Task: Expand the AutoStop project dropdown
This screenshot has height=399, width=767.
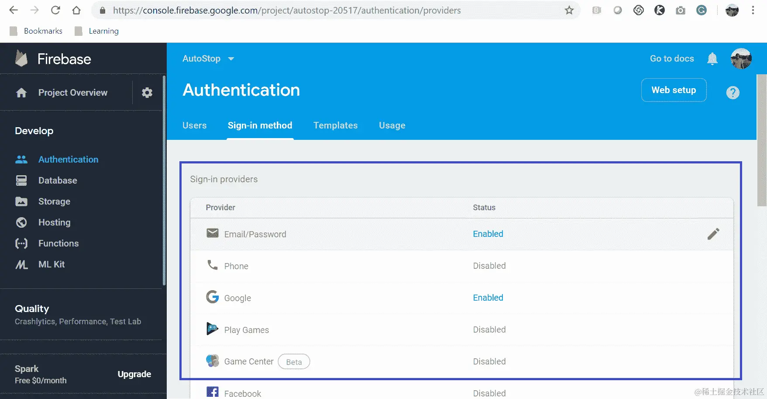Action: (231, 59)
